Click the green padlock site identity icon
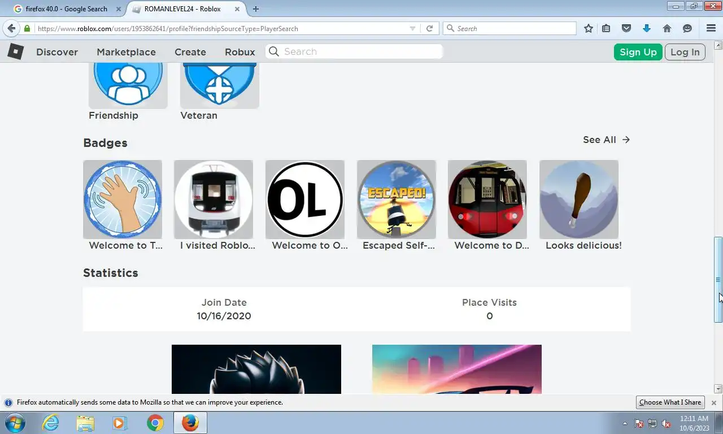This screenshot has height=434, width=723. tap(27, 28)
